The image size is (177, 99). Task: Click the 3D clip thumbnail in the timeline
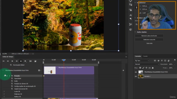pyautogui.click(x=50, y=70)
